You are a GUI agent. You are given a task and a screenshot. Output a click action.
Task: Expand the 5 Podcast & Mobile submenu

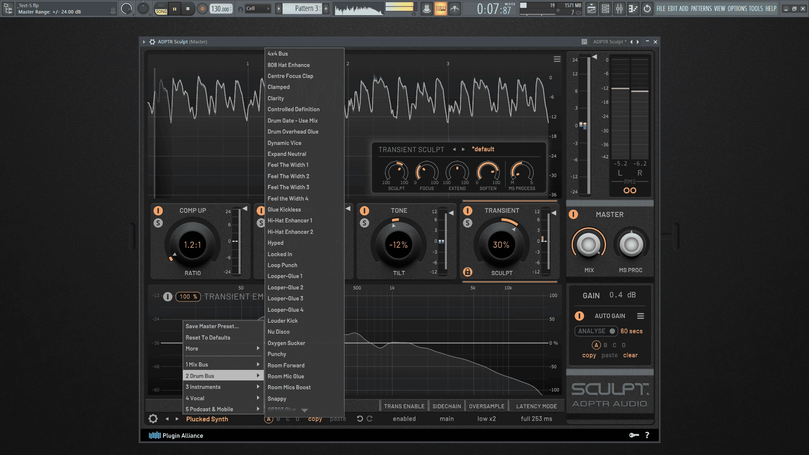click(x=223, y=409)
